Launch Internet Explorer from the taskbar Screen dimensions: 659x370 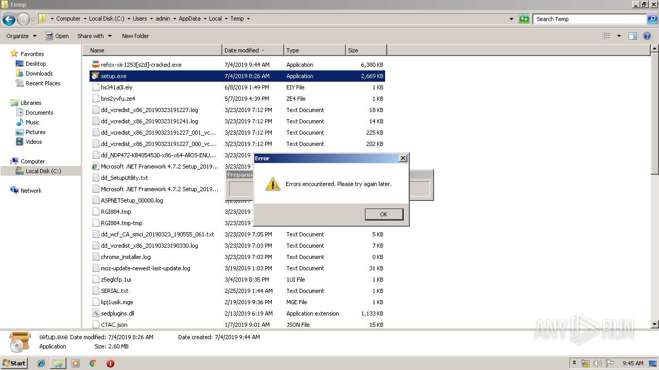tap(41, 363)
